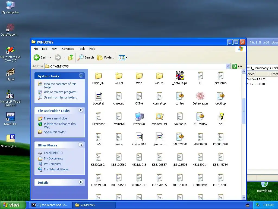Click the Go button beside address bar

237,66
